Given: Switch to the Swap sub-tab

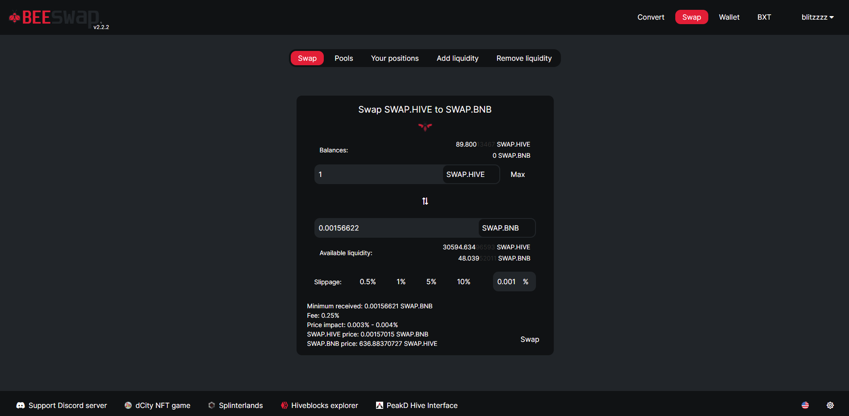Looking at the screenshot, I should click(307, 58).
